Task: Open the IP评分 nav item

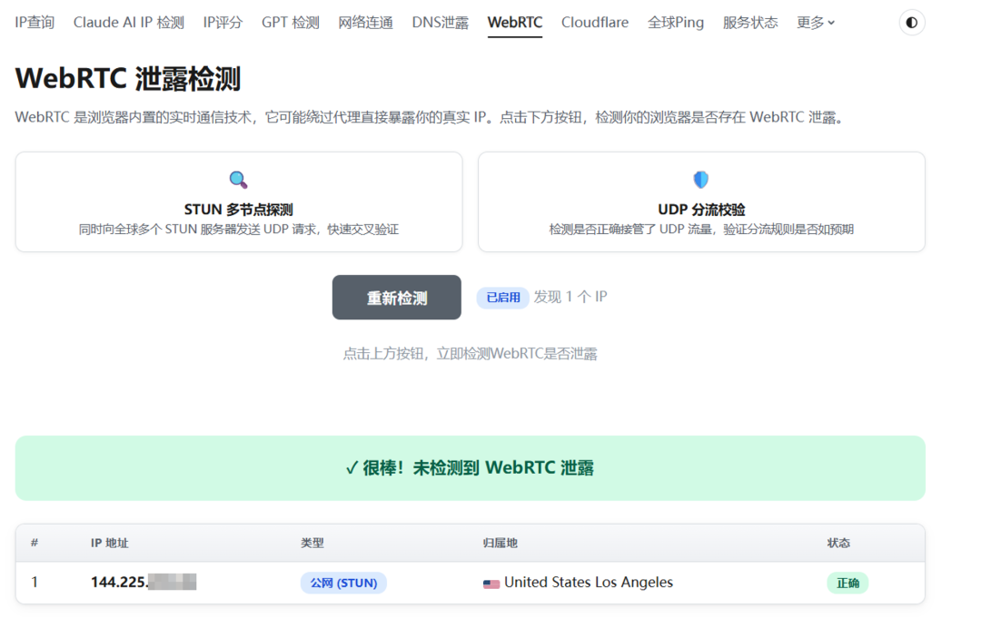Action: click(223, 23)
